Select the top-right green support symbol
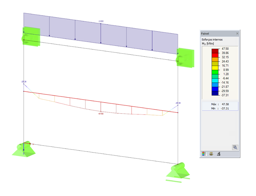Screen dimensions: 256x196 [185, 58]
